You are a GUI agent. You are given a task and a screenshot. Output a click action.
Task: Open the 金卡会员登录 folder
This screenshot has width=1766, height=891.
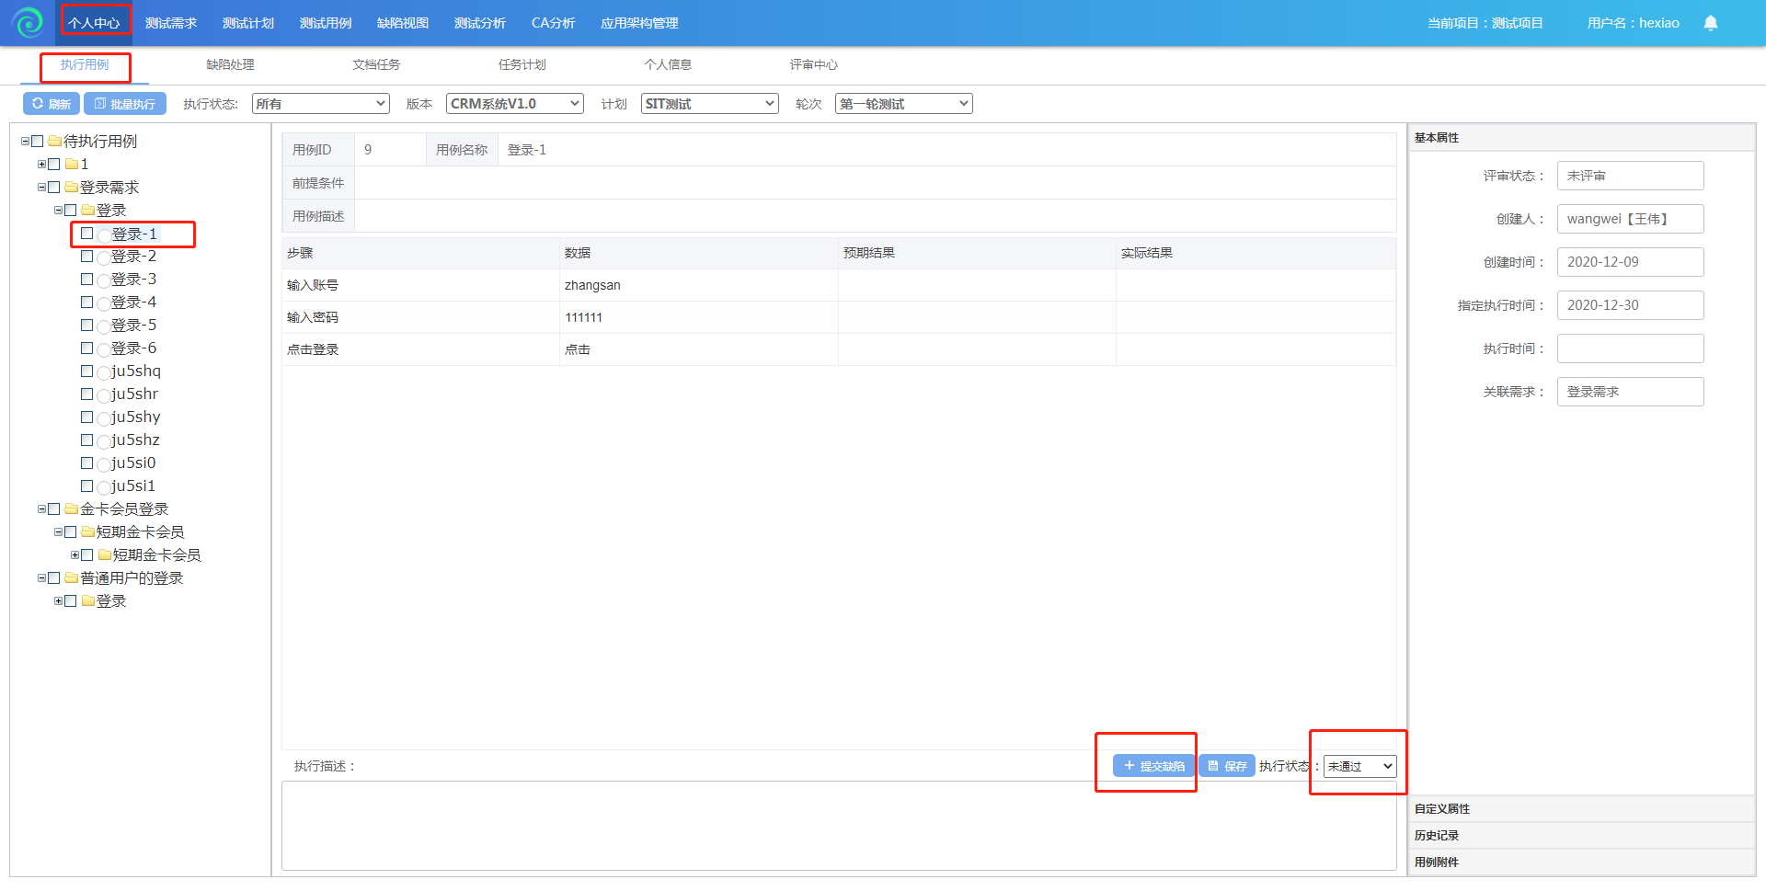pyautogui.click(x=123, y=509)
